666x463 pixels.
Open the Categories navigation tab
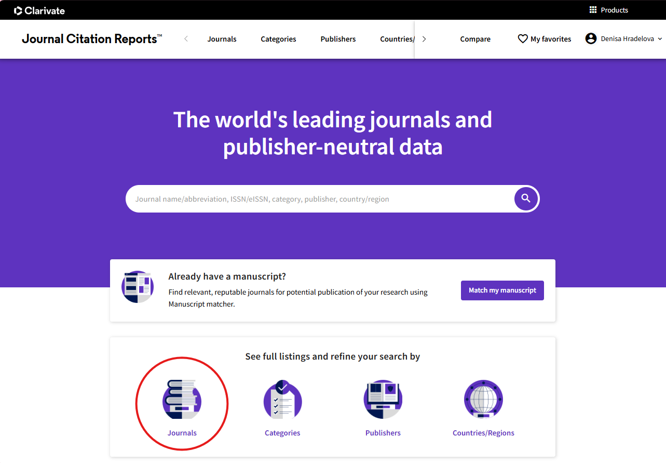(x=278, y=39)
